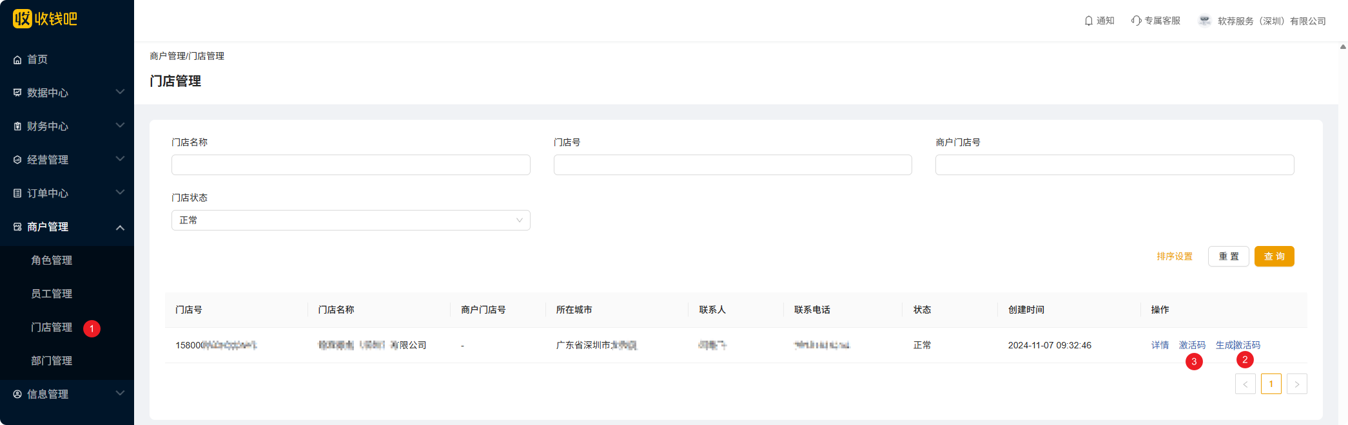
Task: Focus the 门店号 input field
Action: click(x=733, y=165)
